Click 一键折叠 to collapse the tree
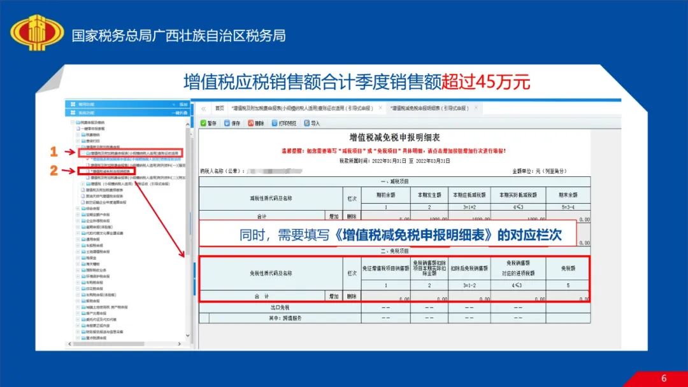688x387 pixels. [x=179, y=113]
